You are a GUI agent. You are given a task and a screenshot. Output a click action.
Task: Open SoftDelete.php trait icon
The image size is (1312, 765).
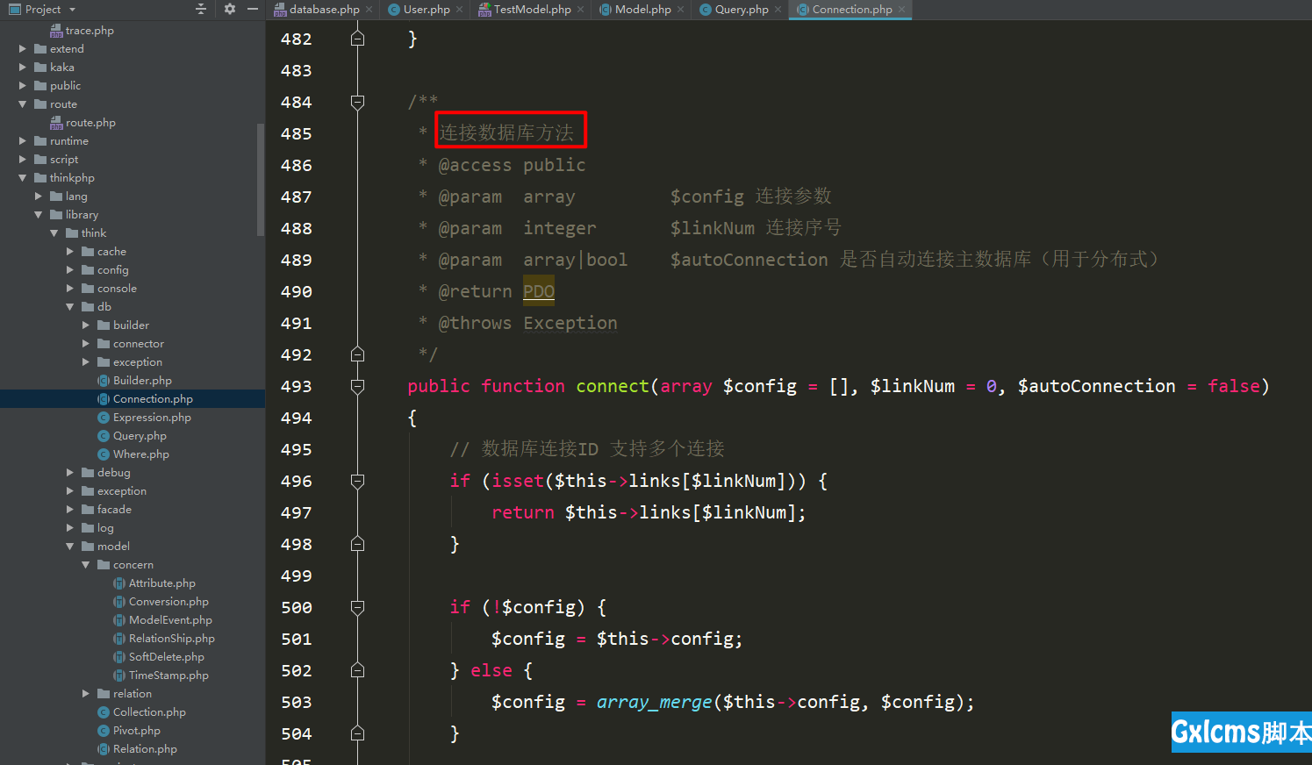point(119,657)
